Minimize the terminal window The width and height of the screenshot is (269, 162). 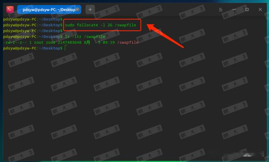point(234,10)
